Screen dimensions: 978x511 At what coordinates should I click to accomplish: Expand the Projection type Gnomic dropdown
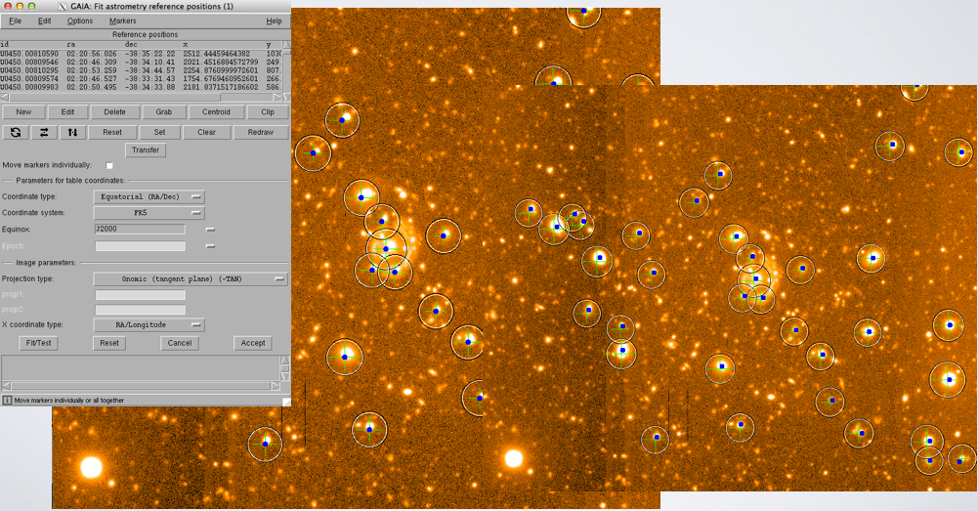tap(191, 279)
